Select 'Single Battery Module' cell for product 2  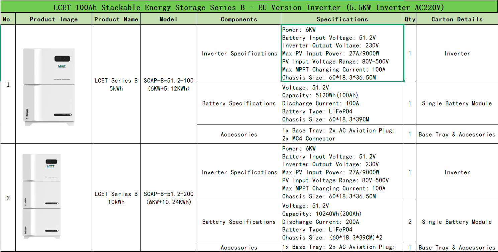pyautogui.click(x=457, y=222)
